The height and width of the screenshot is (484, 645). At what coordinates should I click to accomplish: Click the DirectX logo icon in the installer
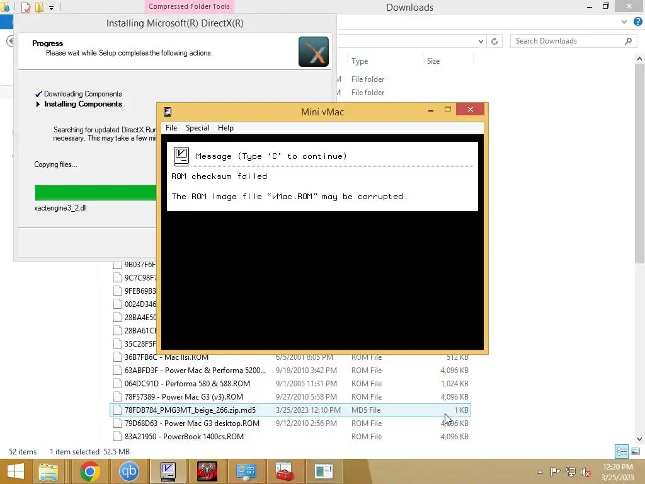point(314,52)
